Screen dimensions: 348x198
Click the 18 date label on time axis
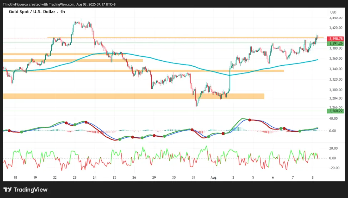(x=15, y=178)
